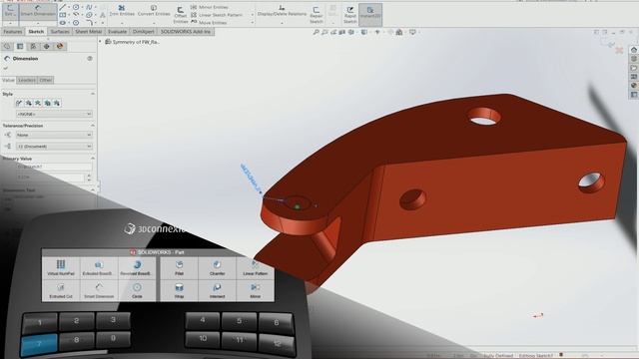This screenshot has width=639, height=359.
Task: Open the Value tab in Dimension panel
Action: click(x=8, y=80)
